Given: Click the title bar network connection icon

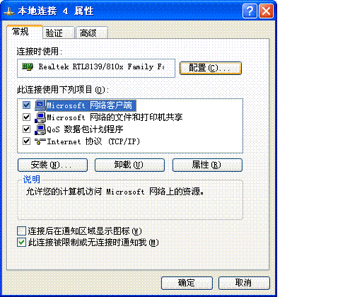Looking at the screenshot, I should 9,11.
